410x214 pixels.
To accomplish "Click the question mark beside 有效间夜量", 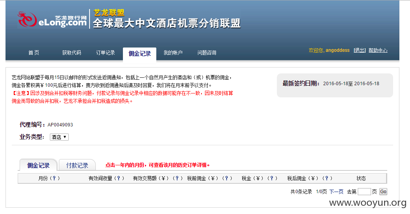I will pyautogui.click(x=119, y=178).
